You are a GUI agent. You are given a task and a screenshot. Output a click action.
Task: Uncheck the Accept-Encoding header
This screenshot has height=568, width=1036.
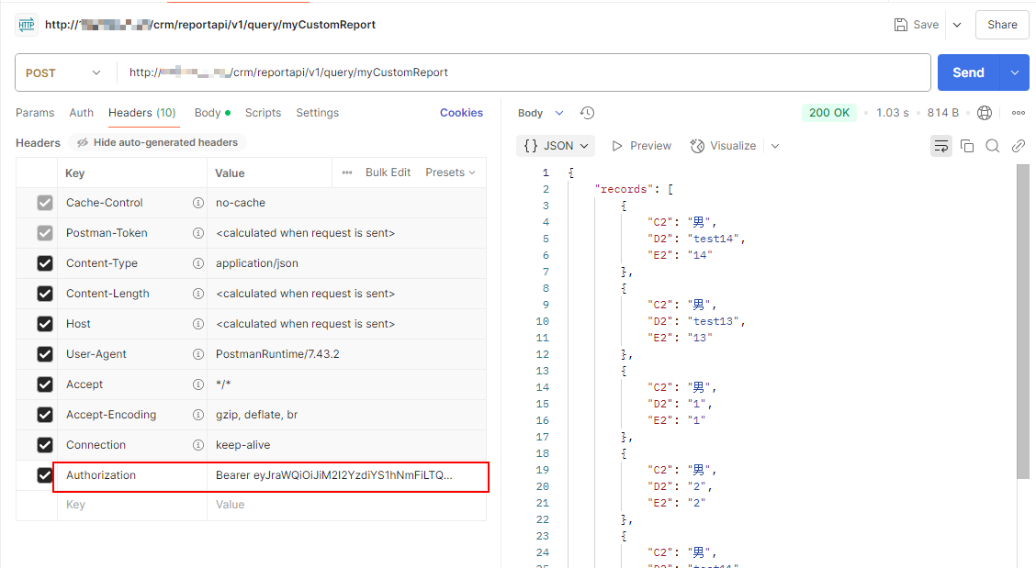click(x=45, y=415)
